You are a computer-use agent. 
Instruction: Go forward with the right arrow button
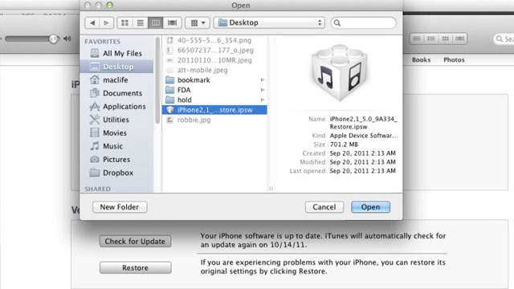[x=106, y=22]
